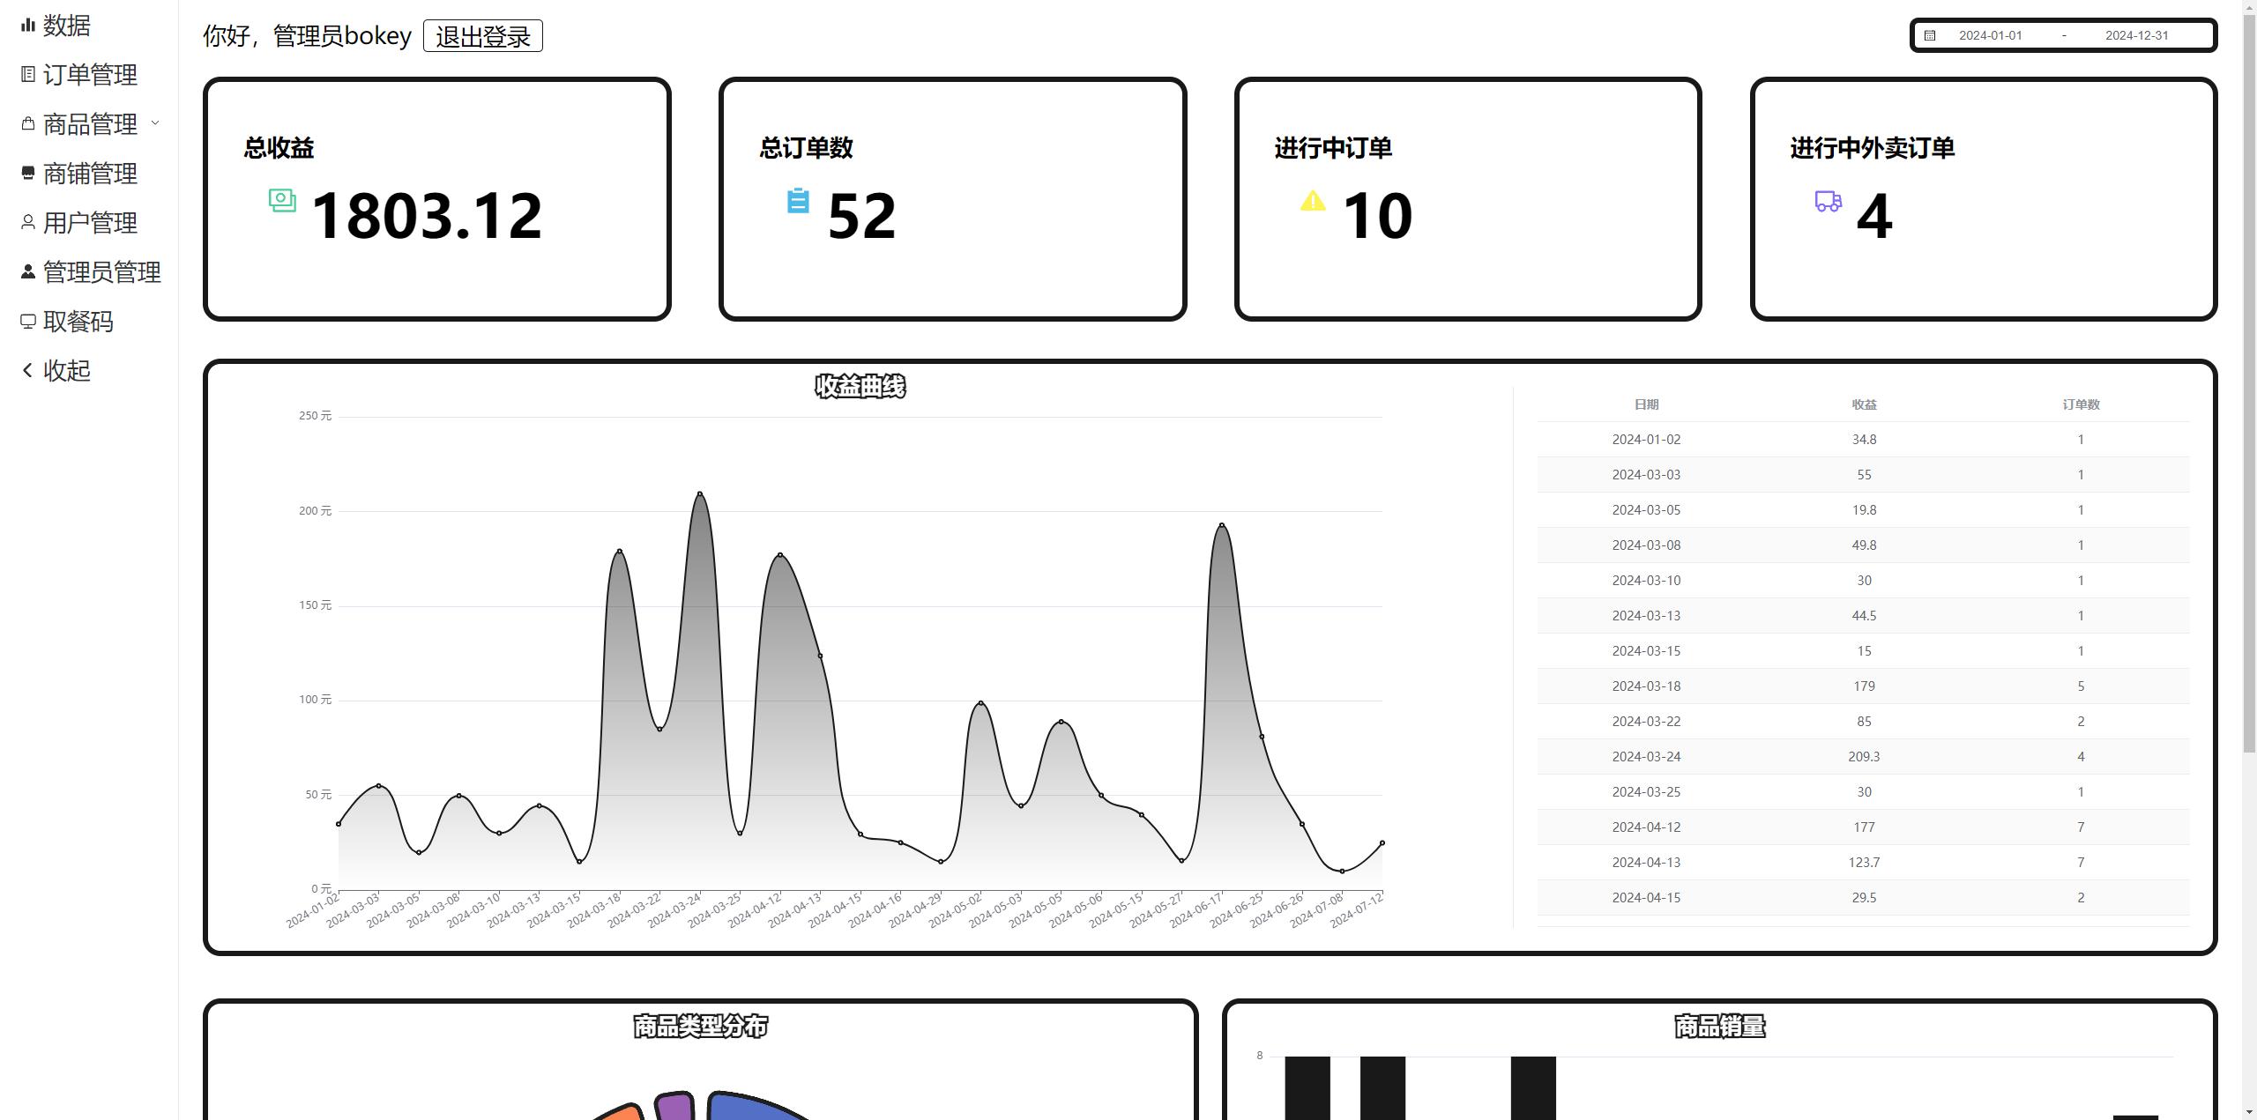Click the shop icon beside 商铺管理
The width and height of the screenshot is (2257, 1120).
coord(28,174)
